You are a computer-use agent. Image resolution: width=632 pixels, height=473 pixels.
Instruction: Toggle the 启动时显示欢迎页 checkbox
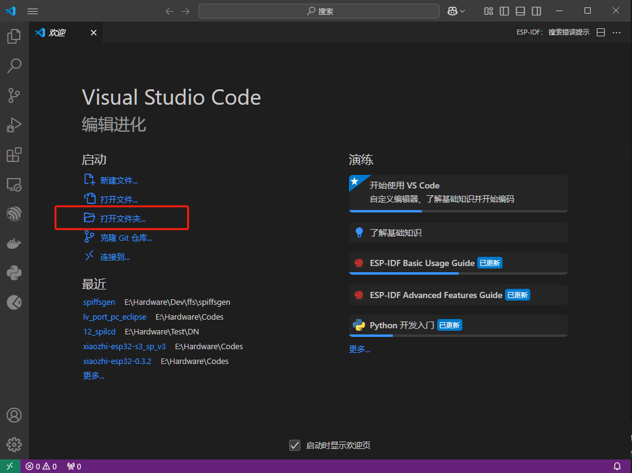tap(295, 445)
